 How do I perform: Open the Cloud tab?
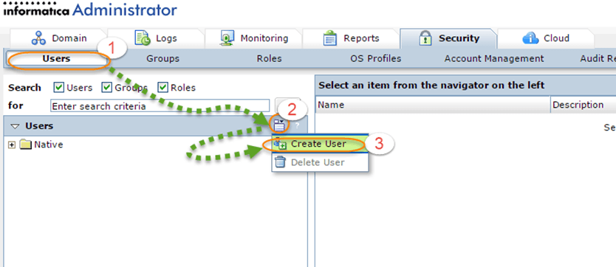(546, 38)
